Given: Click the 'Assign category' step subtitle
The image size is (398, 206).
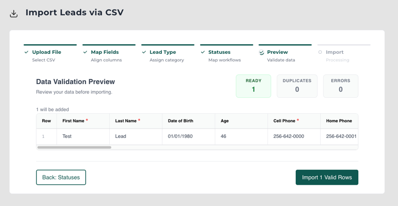Looking at the screenshot, I should [x=167, y=60].
